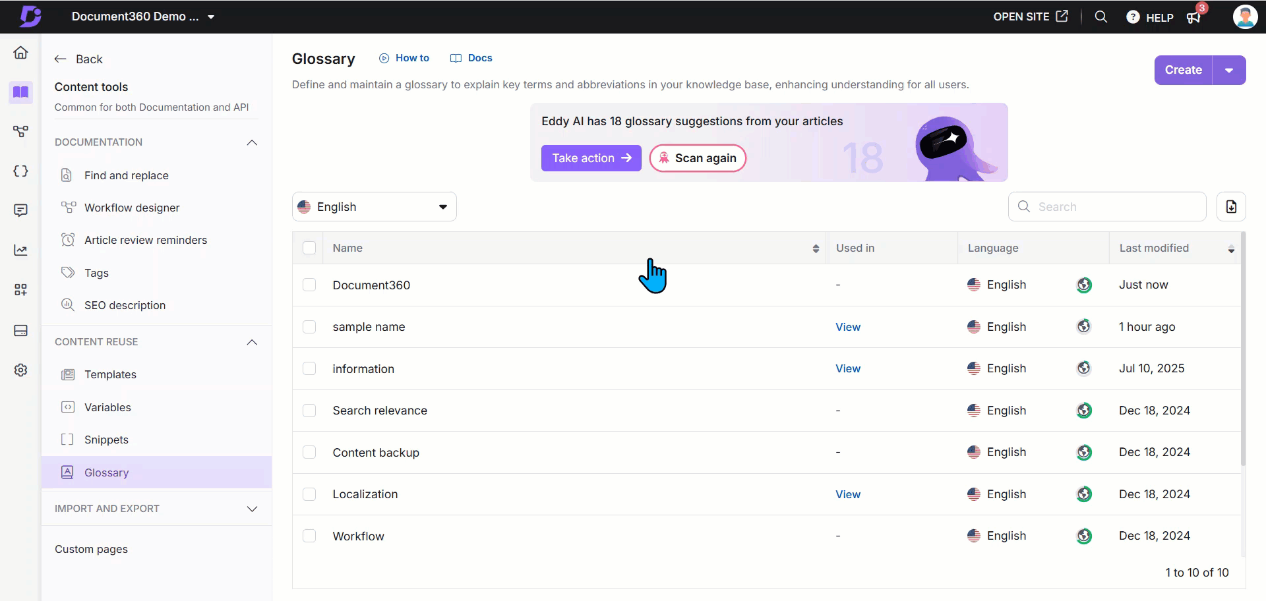The height and width of the screenshot is (601, 1266).
Task: Open the Create button dropdown arrow
Action: pos(1229,70)
